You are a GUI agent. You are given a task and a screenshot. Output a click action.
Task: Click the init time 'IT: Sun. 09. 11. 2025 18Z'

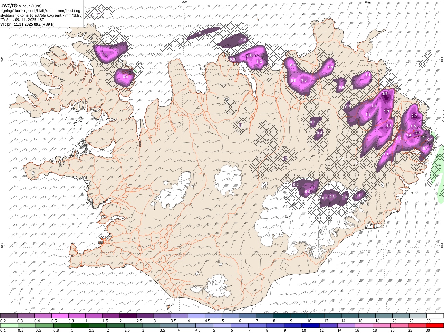[x=22, y=20]
